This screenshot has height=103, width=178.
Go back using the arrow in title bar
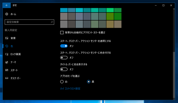tap(7, 5)
